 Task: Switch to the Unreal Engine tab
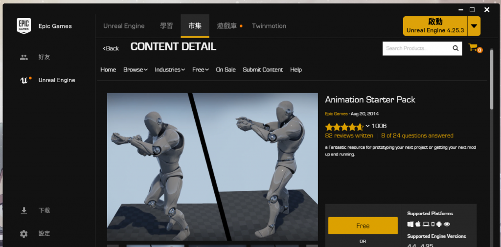(x=124, y=26)
